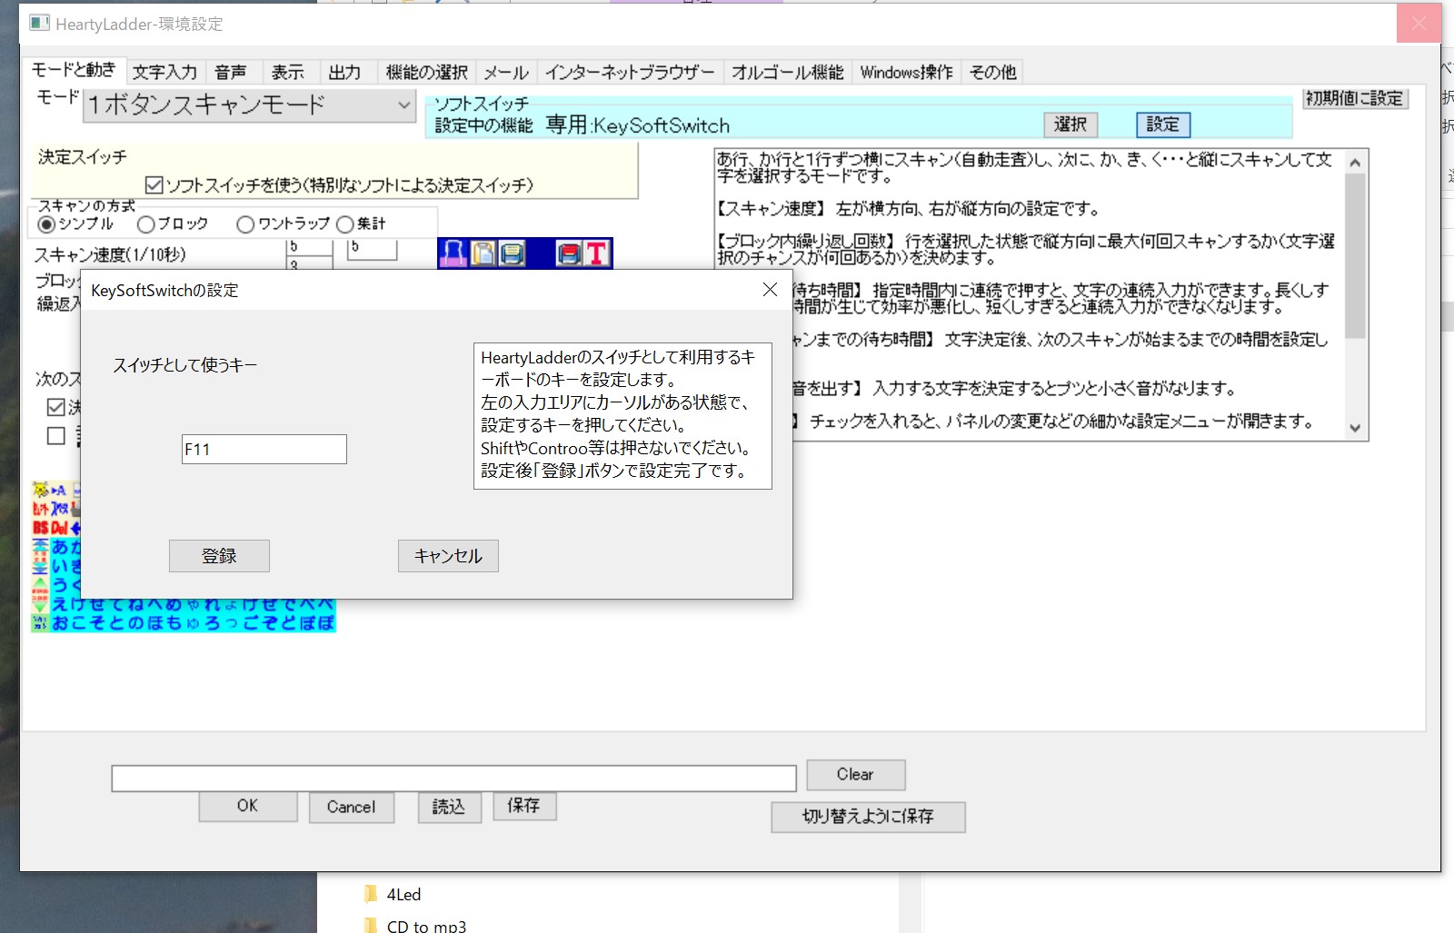The height and width of the screenshot is (933, 1454).
Task: Click the ▶A cell in the panel preview
Action: click(59, 491)
